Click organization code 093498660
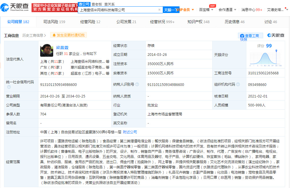Screen dimensions: 290x188 click(x=257, y=84)
